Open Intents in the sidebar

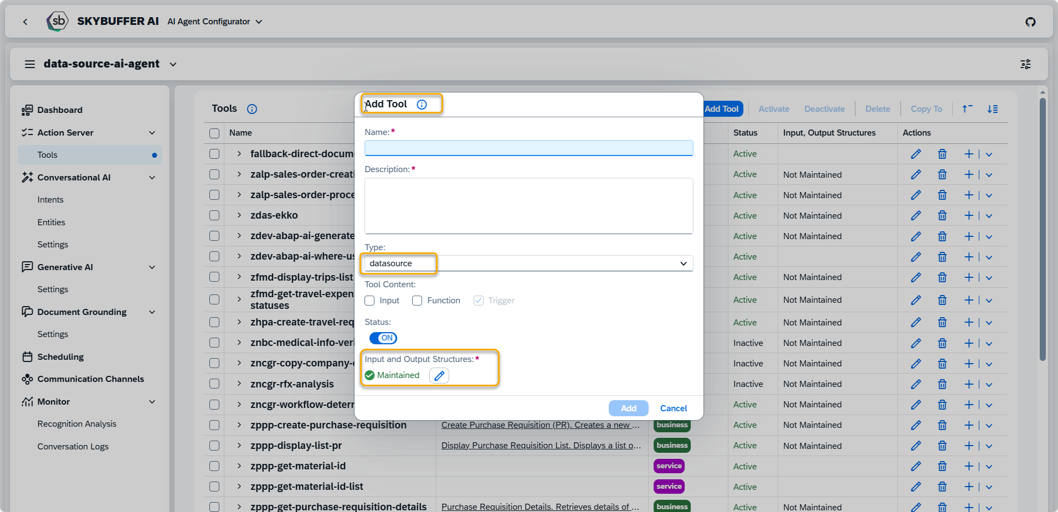tap(50, 200)
